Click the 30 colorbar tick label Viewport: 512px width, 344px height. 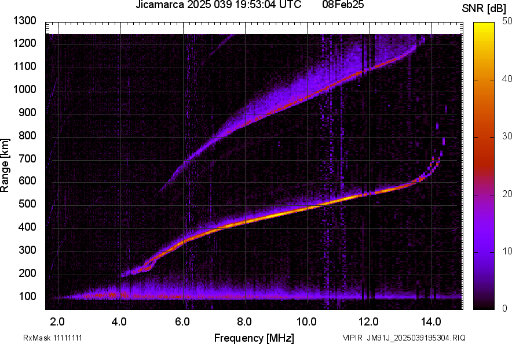507,136
